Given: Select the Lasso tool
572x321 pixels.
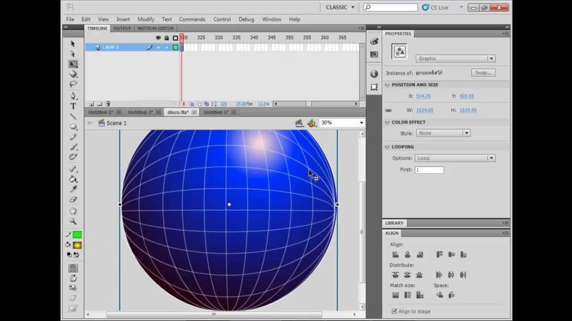Looking at the screenshot, I should click(x=73, y=84).
